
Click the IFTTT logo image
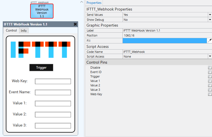pos(40,50)
